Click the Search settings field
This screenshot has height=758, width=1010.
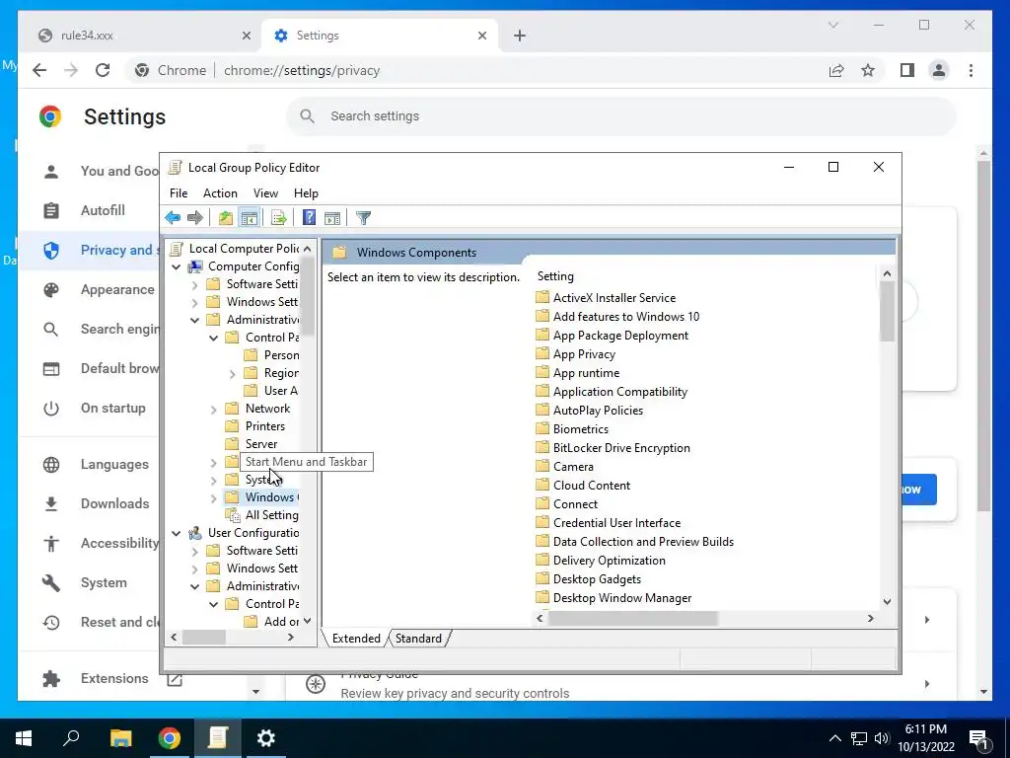pyautogui.click(x=621, y=116)
